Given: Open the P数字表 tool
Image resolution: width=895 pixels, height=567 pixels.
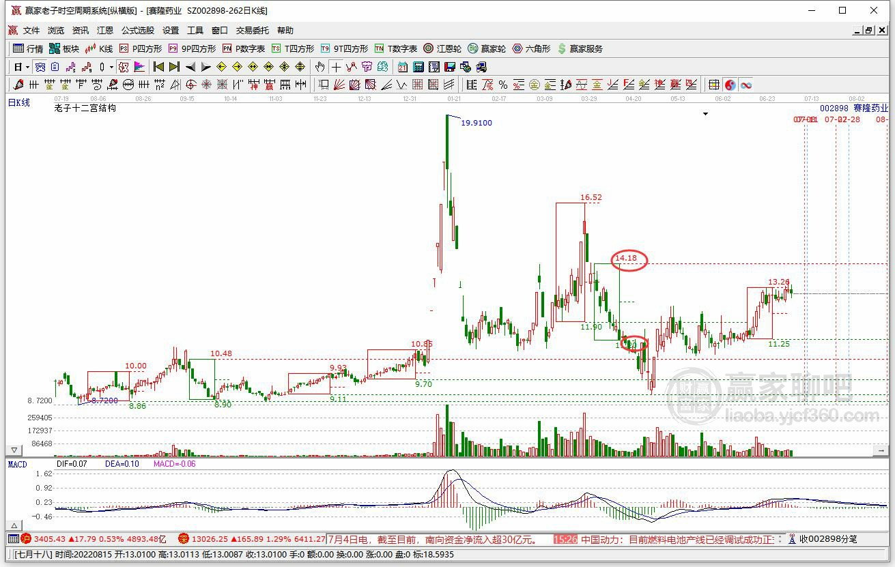Looking at the screenshot, I should (x=244, y=48).
